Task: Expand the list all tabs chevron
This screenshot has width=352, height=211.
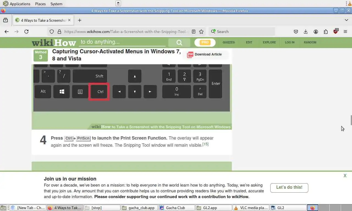Action: [346, 20]
